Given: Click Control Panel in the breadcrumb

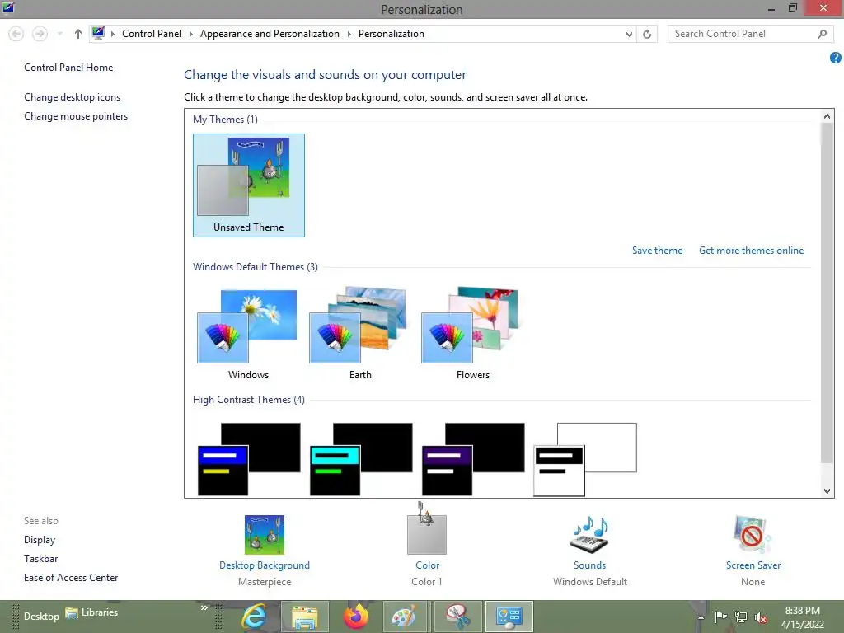Looking at the screenshot, I should coord(152,33).
